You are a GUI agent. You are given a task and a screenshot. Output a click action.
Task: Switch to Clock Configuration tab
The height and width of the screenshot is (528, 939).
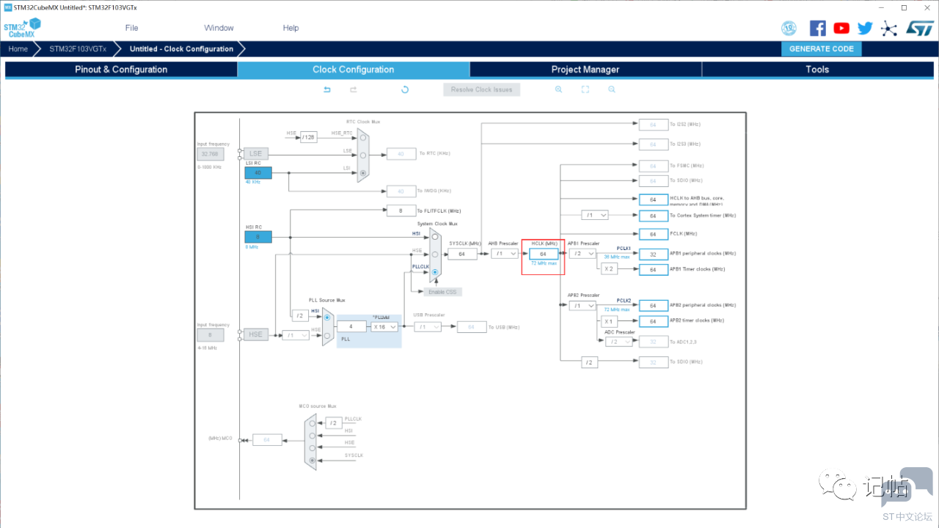(354, 70)
